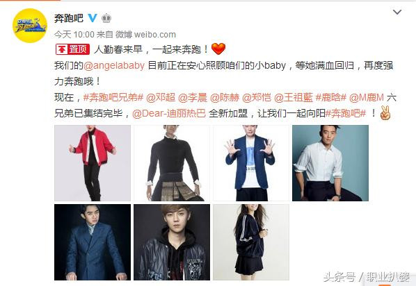Viewport: 416px width, 286px height.
Task: Click the 微博 weibo.com source link
Action: click(x=145, y=35)
